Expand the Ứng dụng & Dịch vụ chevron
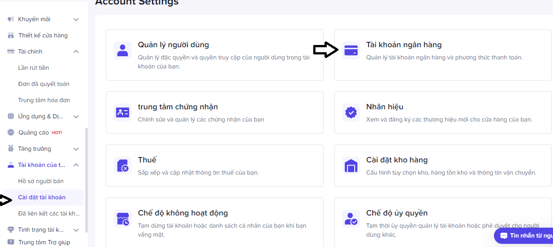This screenshot has height=247, width=553. coord(76,117)
